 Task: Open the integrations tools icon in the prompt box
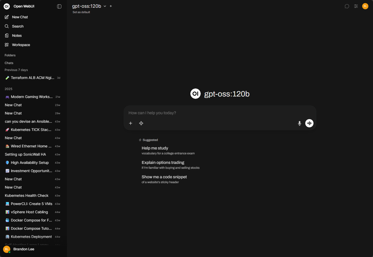(141, 123)
